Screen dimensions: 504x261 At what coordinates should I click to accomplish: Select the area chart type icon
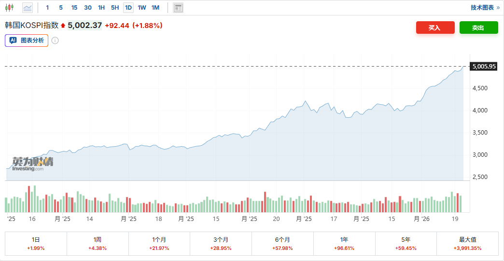[x=28, y=8]
